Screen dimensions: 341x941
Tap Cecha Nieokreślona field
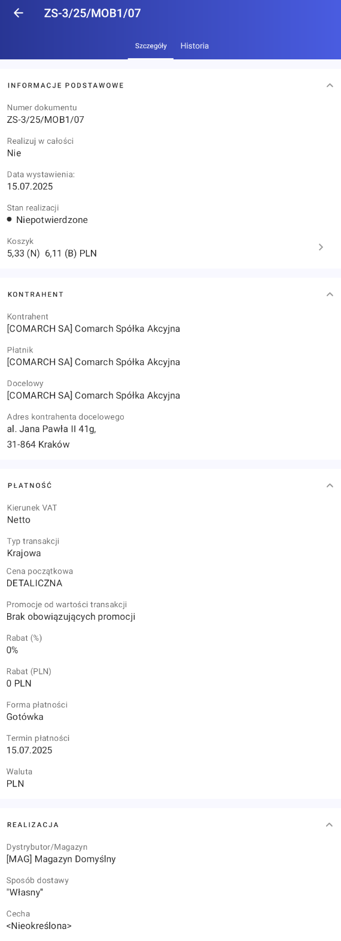click(x=170, y=920)
